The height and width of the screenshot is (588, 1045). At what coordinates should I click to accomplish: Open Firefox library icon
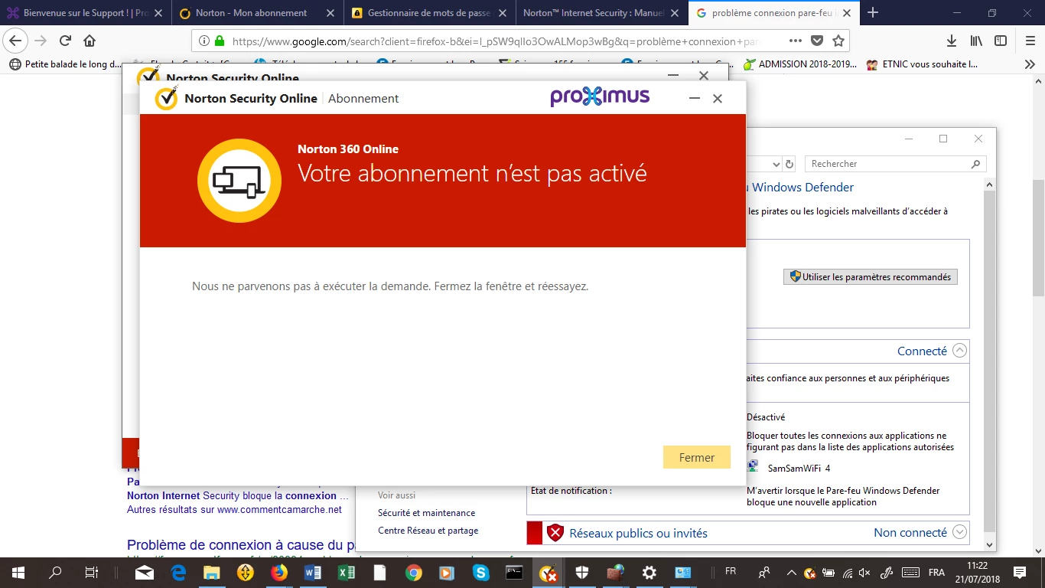pyautogui.click(x=976, y=41)
